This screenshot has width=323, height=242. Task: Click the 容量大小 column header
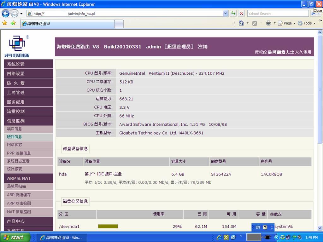point(189,162)
